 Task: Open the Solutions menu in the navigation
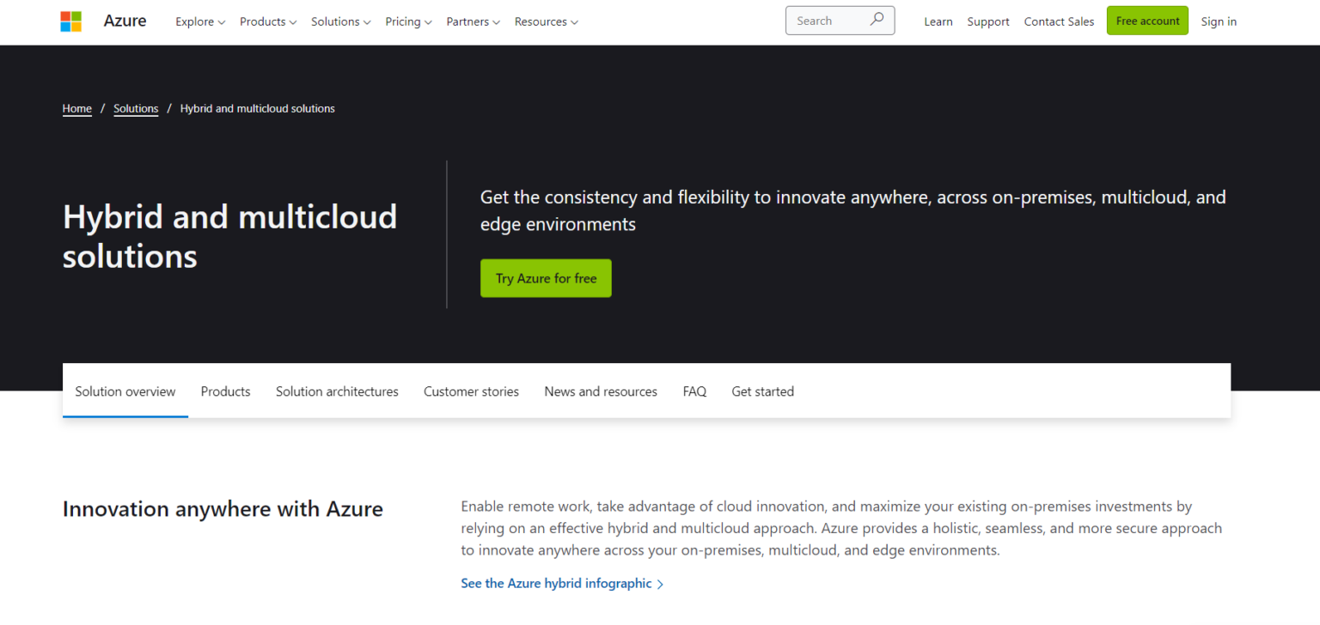pos(339,21)
